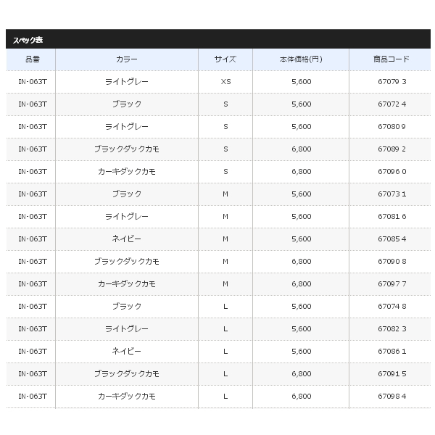Select product code 67079 3

coord(392,81)
